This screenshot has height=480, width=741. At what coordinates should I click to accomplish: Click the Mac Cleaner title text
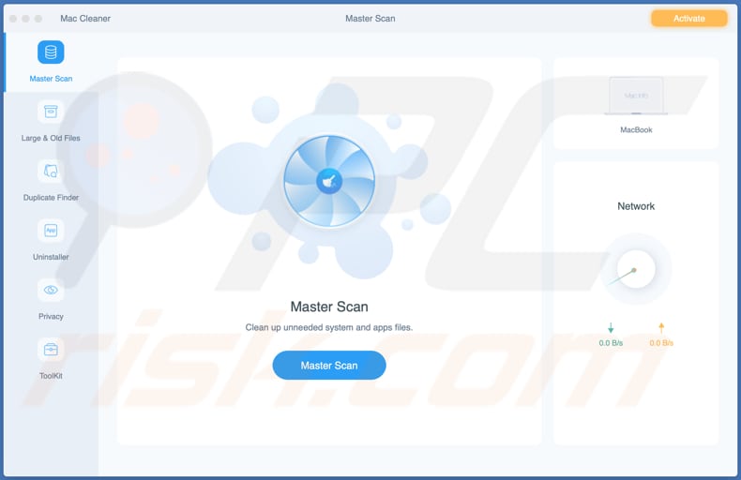[x=85, y=19]
